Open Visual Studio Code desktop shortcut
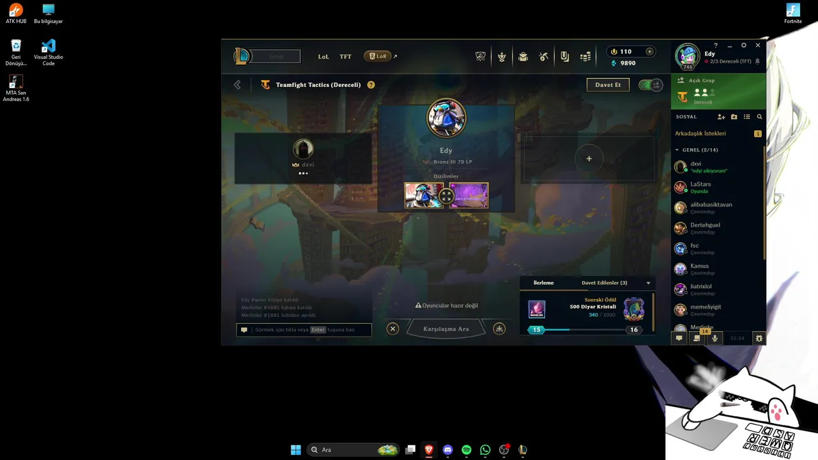The height and width of the screenshot is (460, 818). click(49, 53)
